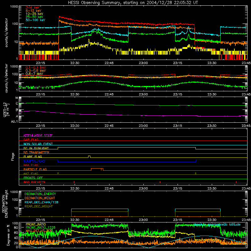Select the orange '6-12 keV' legend label
251x251 pixels.
(34, 11)
